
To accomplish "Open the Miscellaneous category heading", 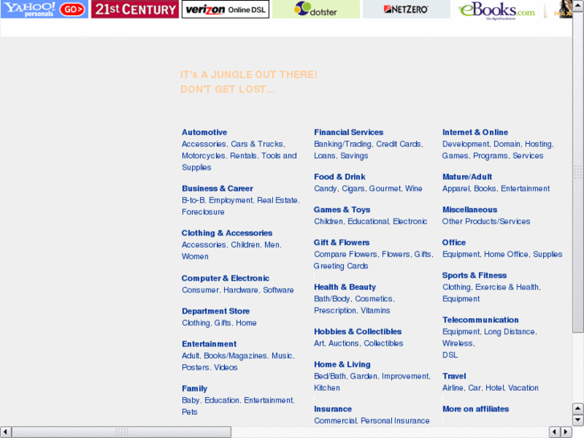I will pos(469,210).
